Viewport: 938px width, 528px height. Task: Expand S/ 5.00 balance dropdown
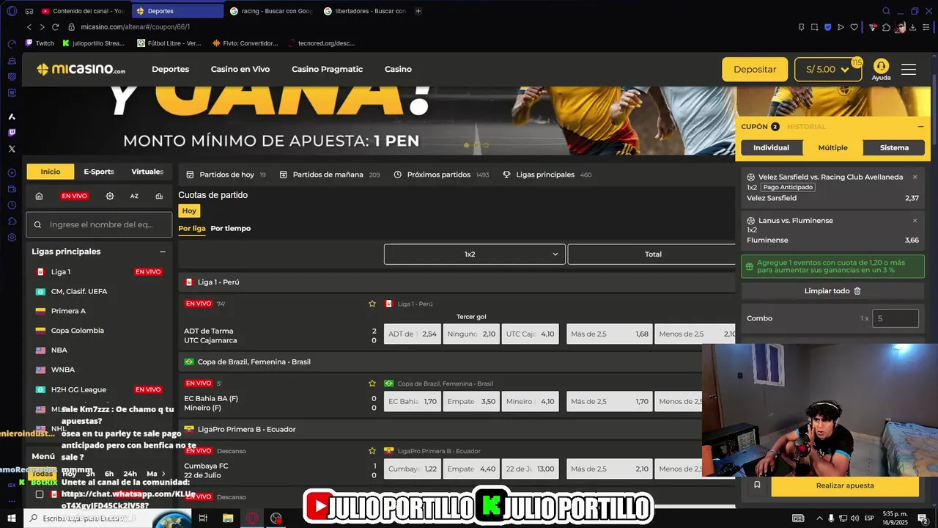pos(828,70)
